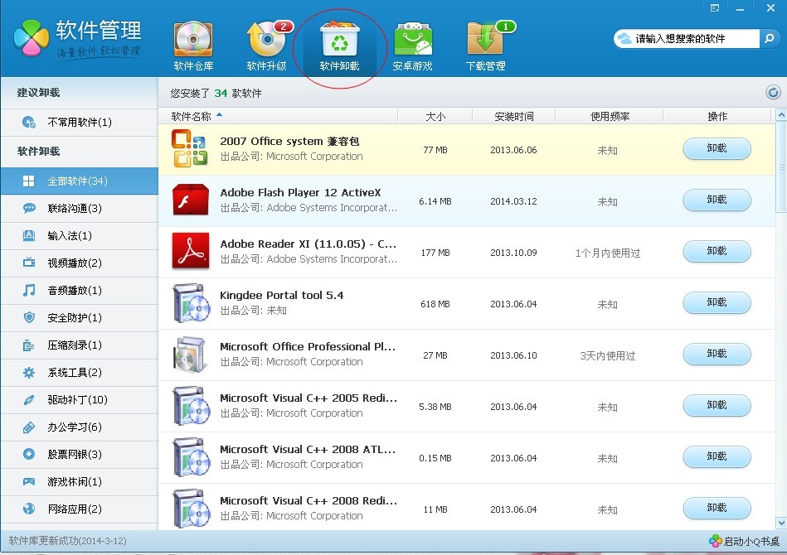Click the 软件管理 clover logo
The image size is (787, 555).
pyautogui.click(x=32, y=38)
